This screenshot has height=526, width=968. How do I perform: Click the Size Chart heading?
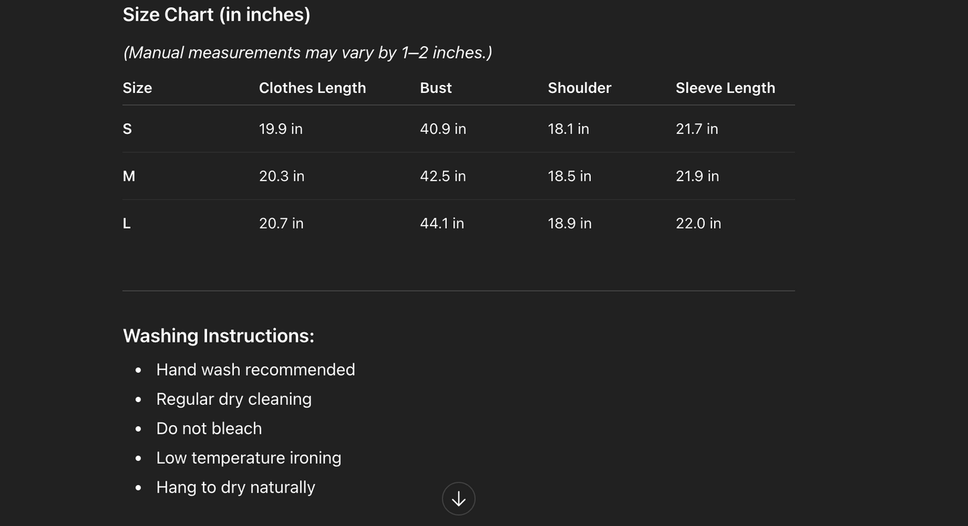tap(216, 15)
